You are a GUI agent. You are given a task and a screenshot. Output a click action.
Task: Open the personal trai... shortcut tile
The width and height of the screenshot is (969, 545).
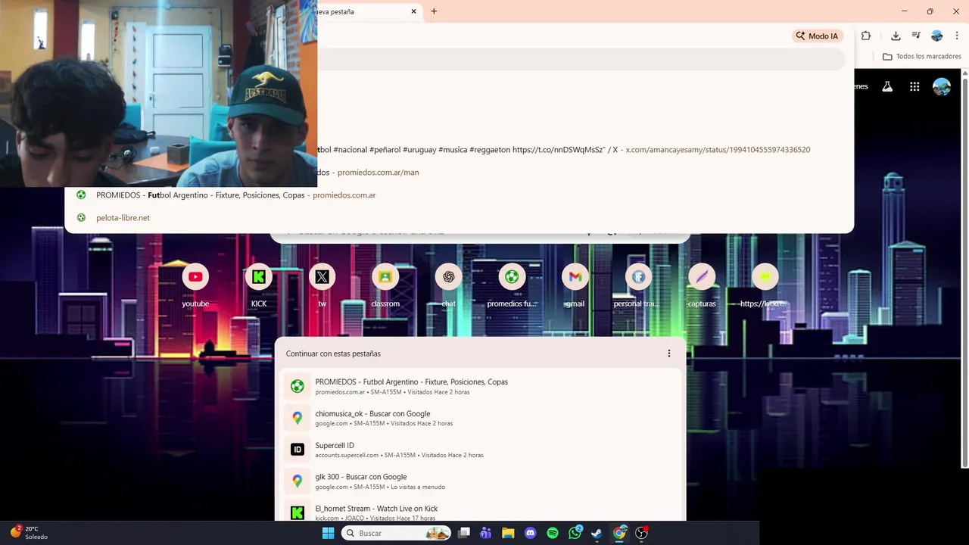638,285
